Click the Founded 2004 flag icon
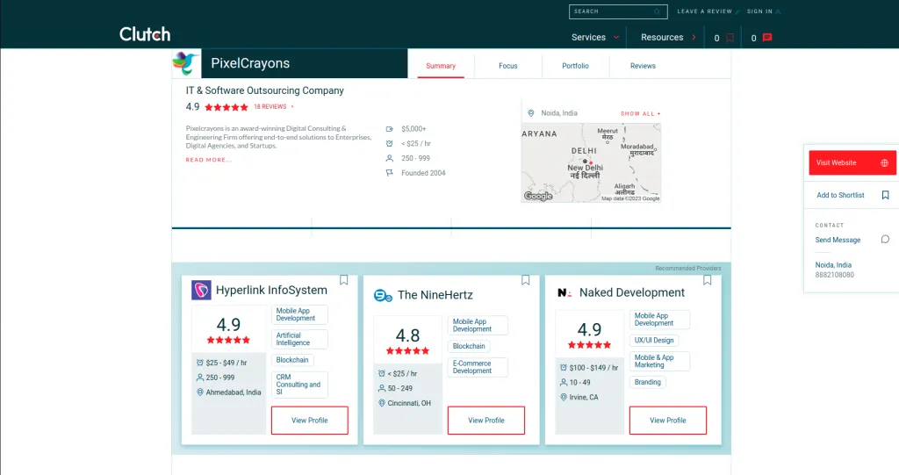Screen dimensions: 899x475 tap(389, 173)
